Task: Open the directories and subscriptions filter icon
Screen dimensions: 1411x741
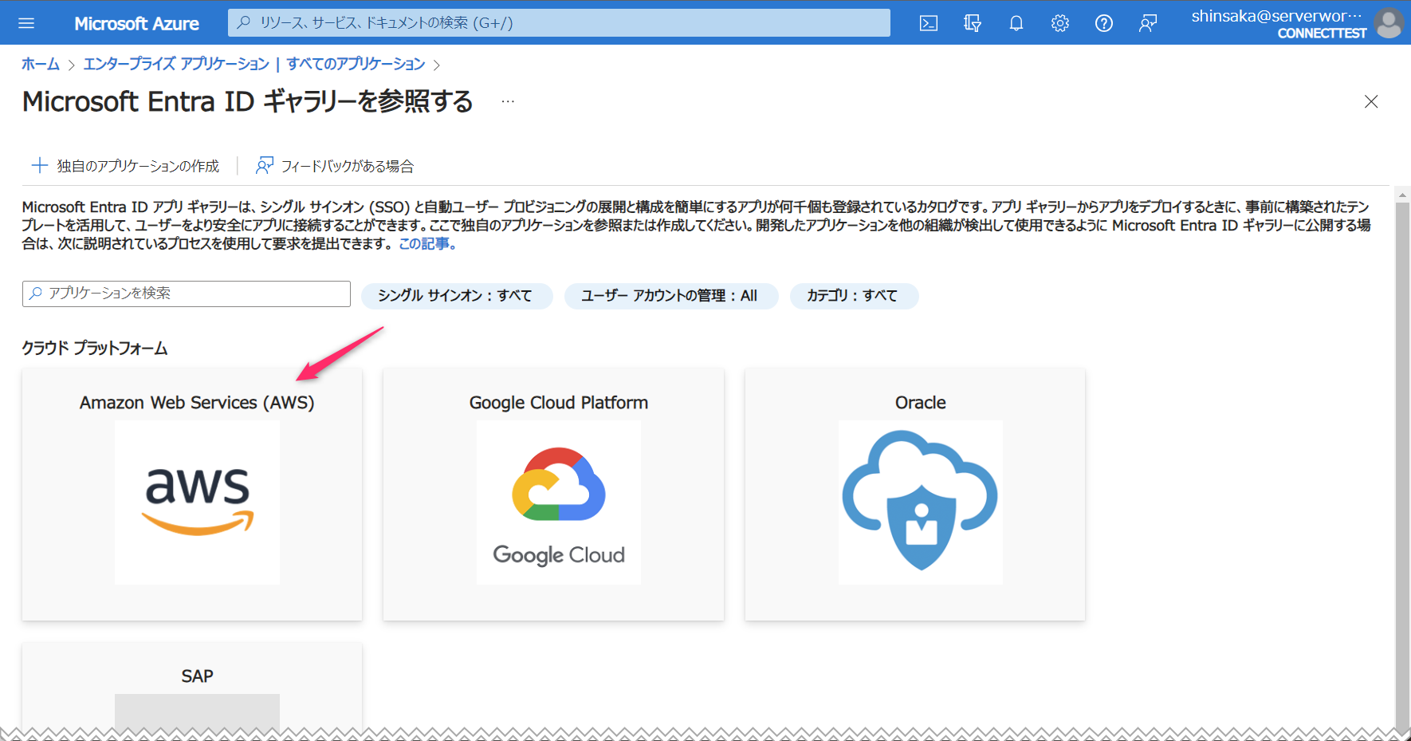Action: 973,23
